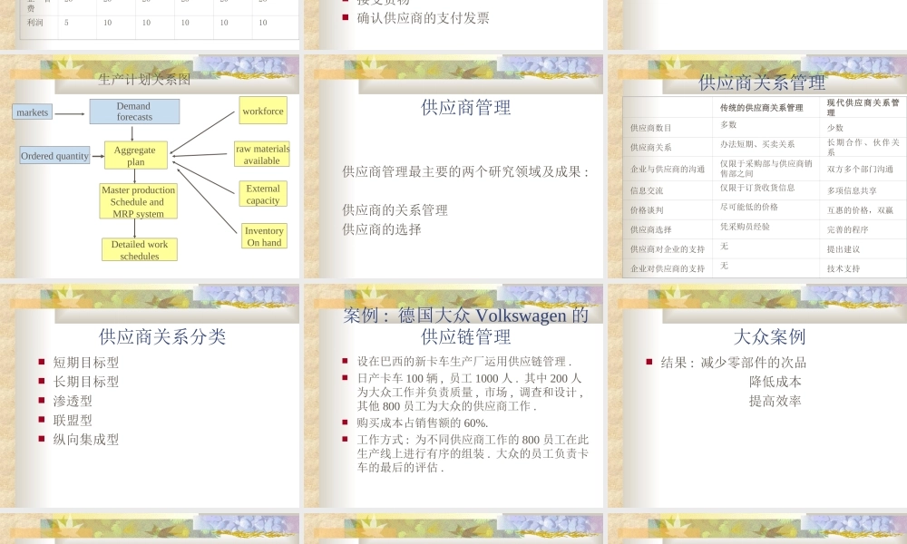Click the "Master production Schedule and MRP system" box

(x=139, y=200)
